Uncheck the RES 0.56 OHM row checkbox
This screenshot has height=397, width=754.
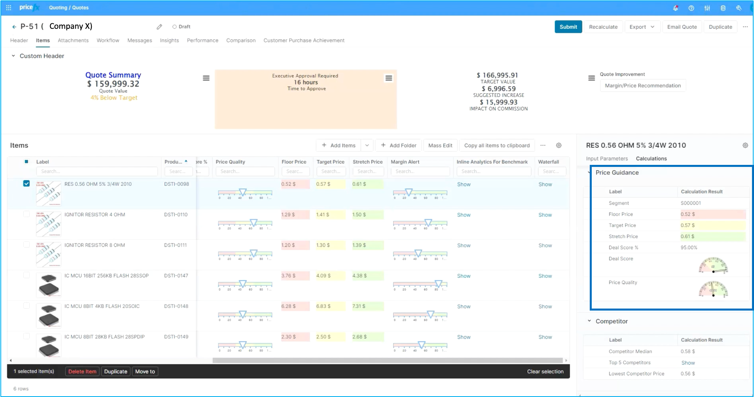26,184
